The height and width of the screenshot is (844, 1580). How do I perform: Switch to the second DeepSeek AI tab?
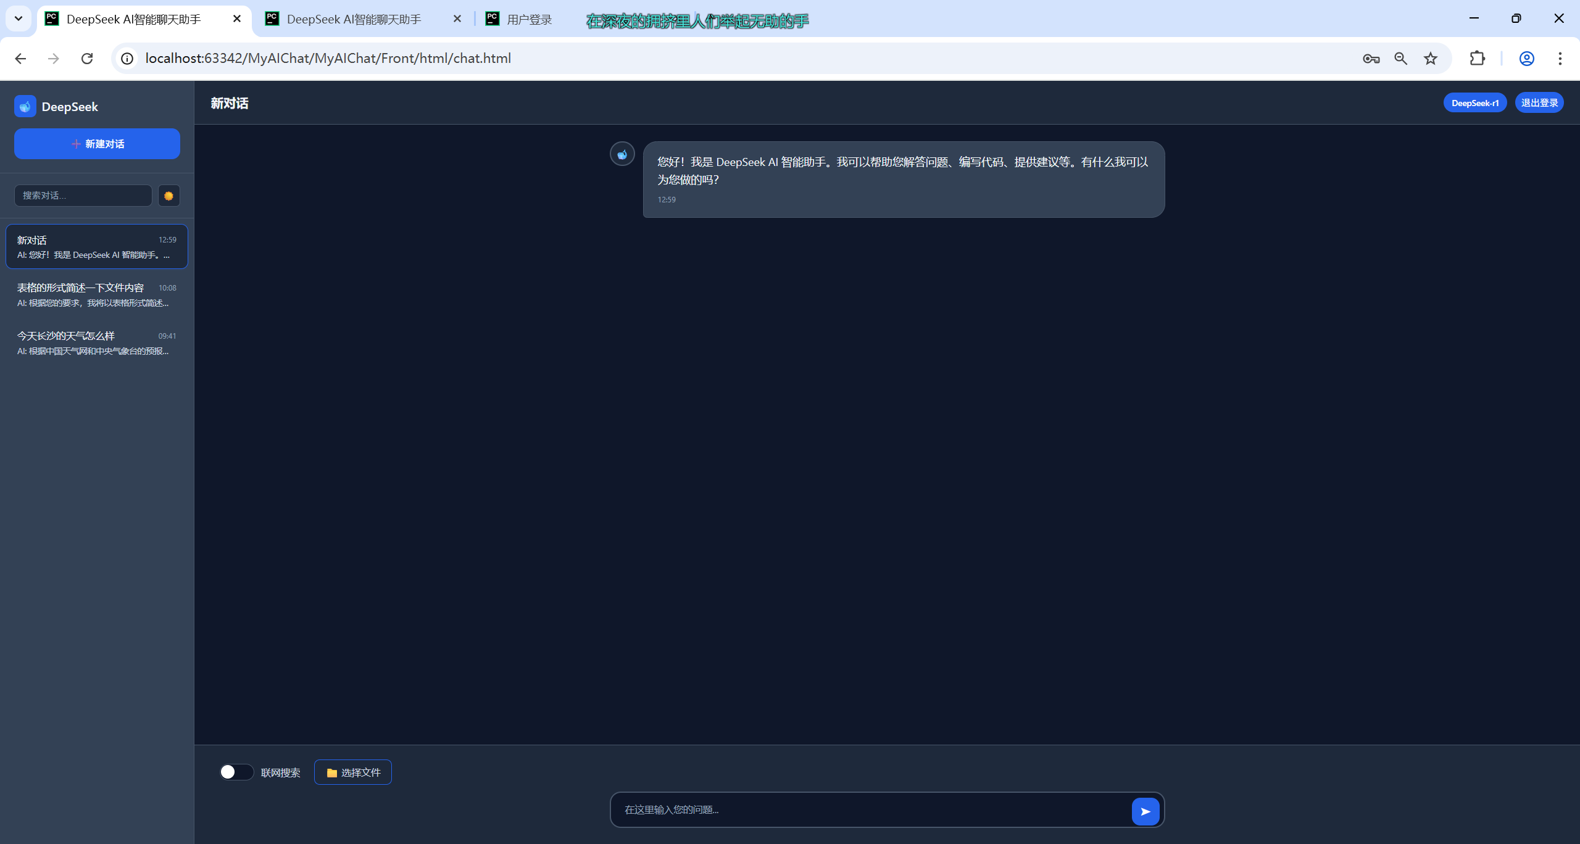(354, 19)
